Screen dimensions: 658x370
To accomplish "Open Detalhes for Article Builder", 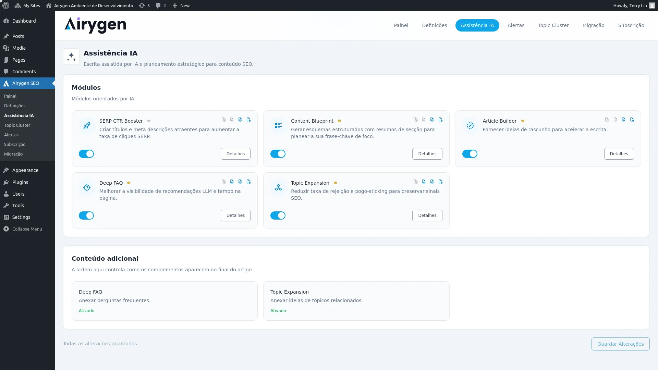I will pyautogui.click(x=619, y=154).
